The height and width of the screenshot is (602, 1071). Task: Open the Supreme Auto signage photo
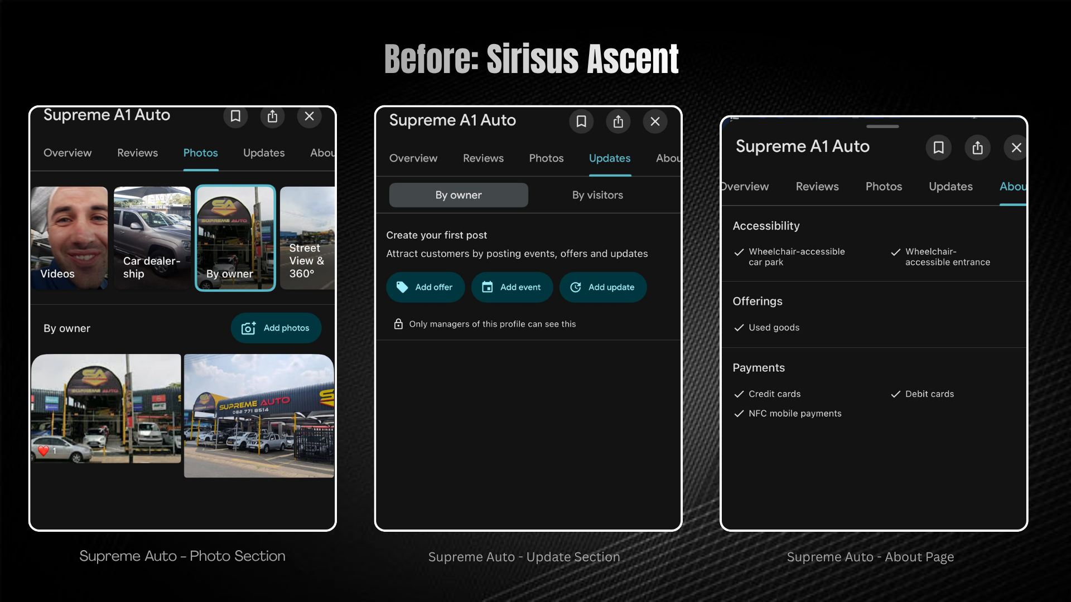pos(259,416)
